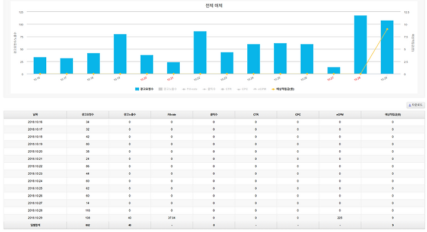Click the 월별합계 total row label
Image resolution: width=427 pixels, height=232 pixels.
pyautogui.click(x=35, y=225)
